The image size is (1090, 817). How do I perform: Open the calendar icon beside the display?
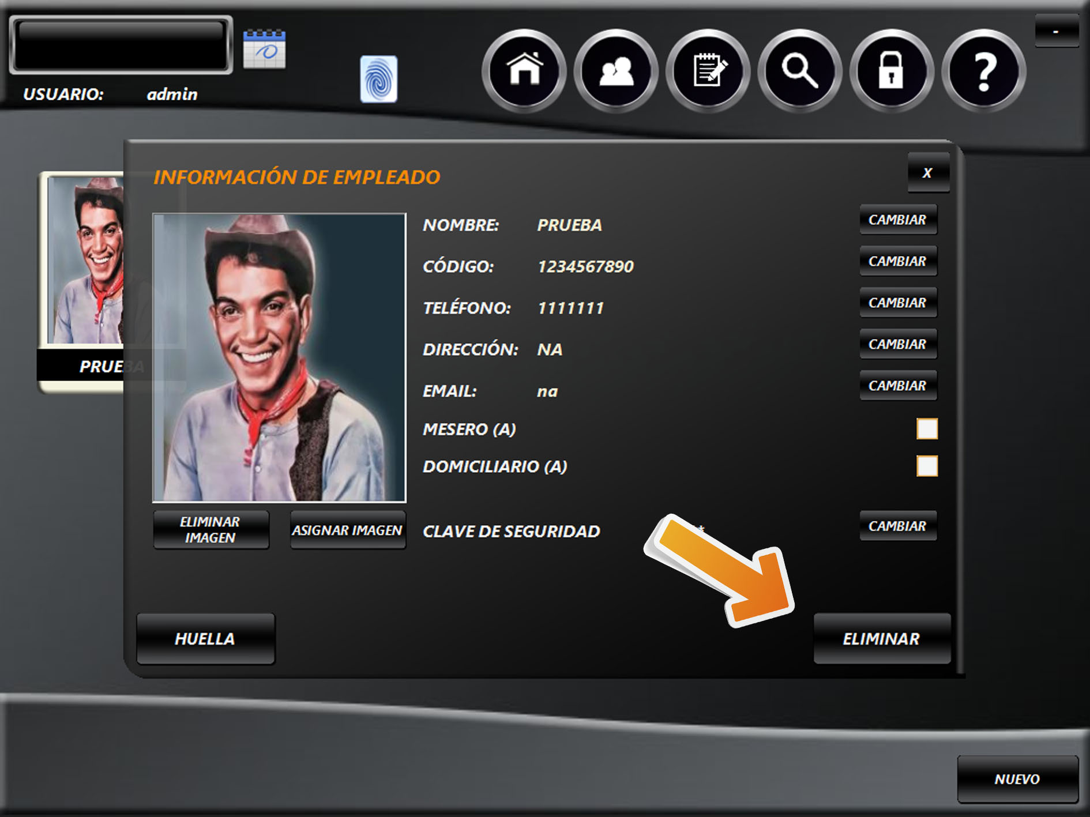click(264, 49)
